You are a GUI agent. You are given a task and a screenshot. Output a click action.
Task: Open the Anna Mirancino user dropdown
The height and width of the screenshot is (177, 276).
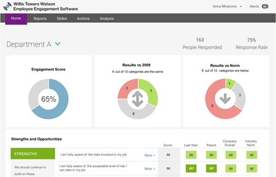(227, 6)
